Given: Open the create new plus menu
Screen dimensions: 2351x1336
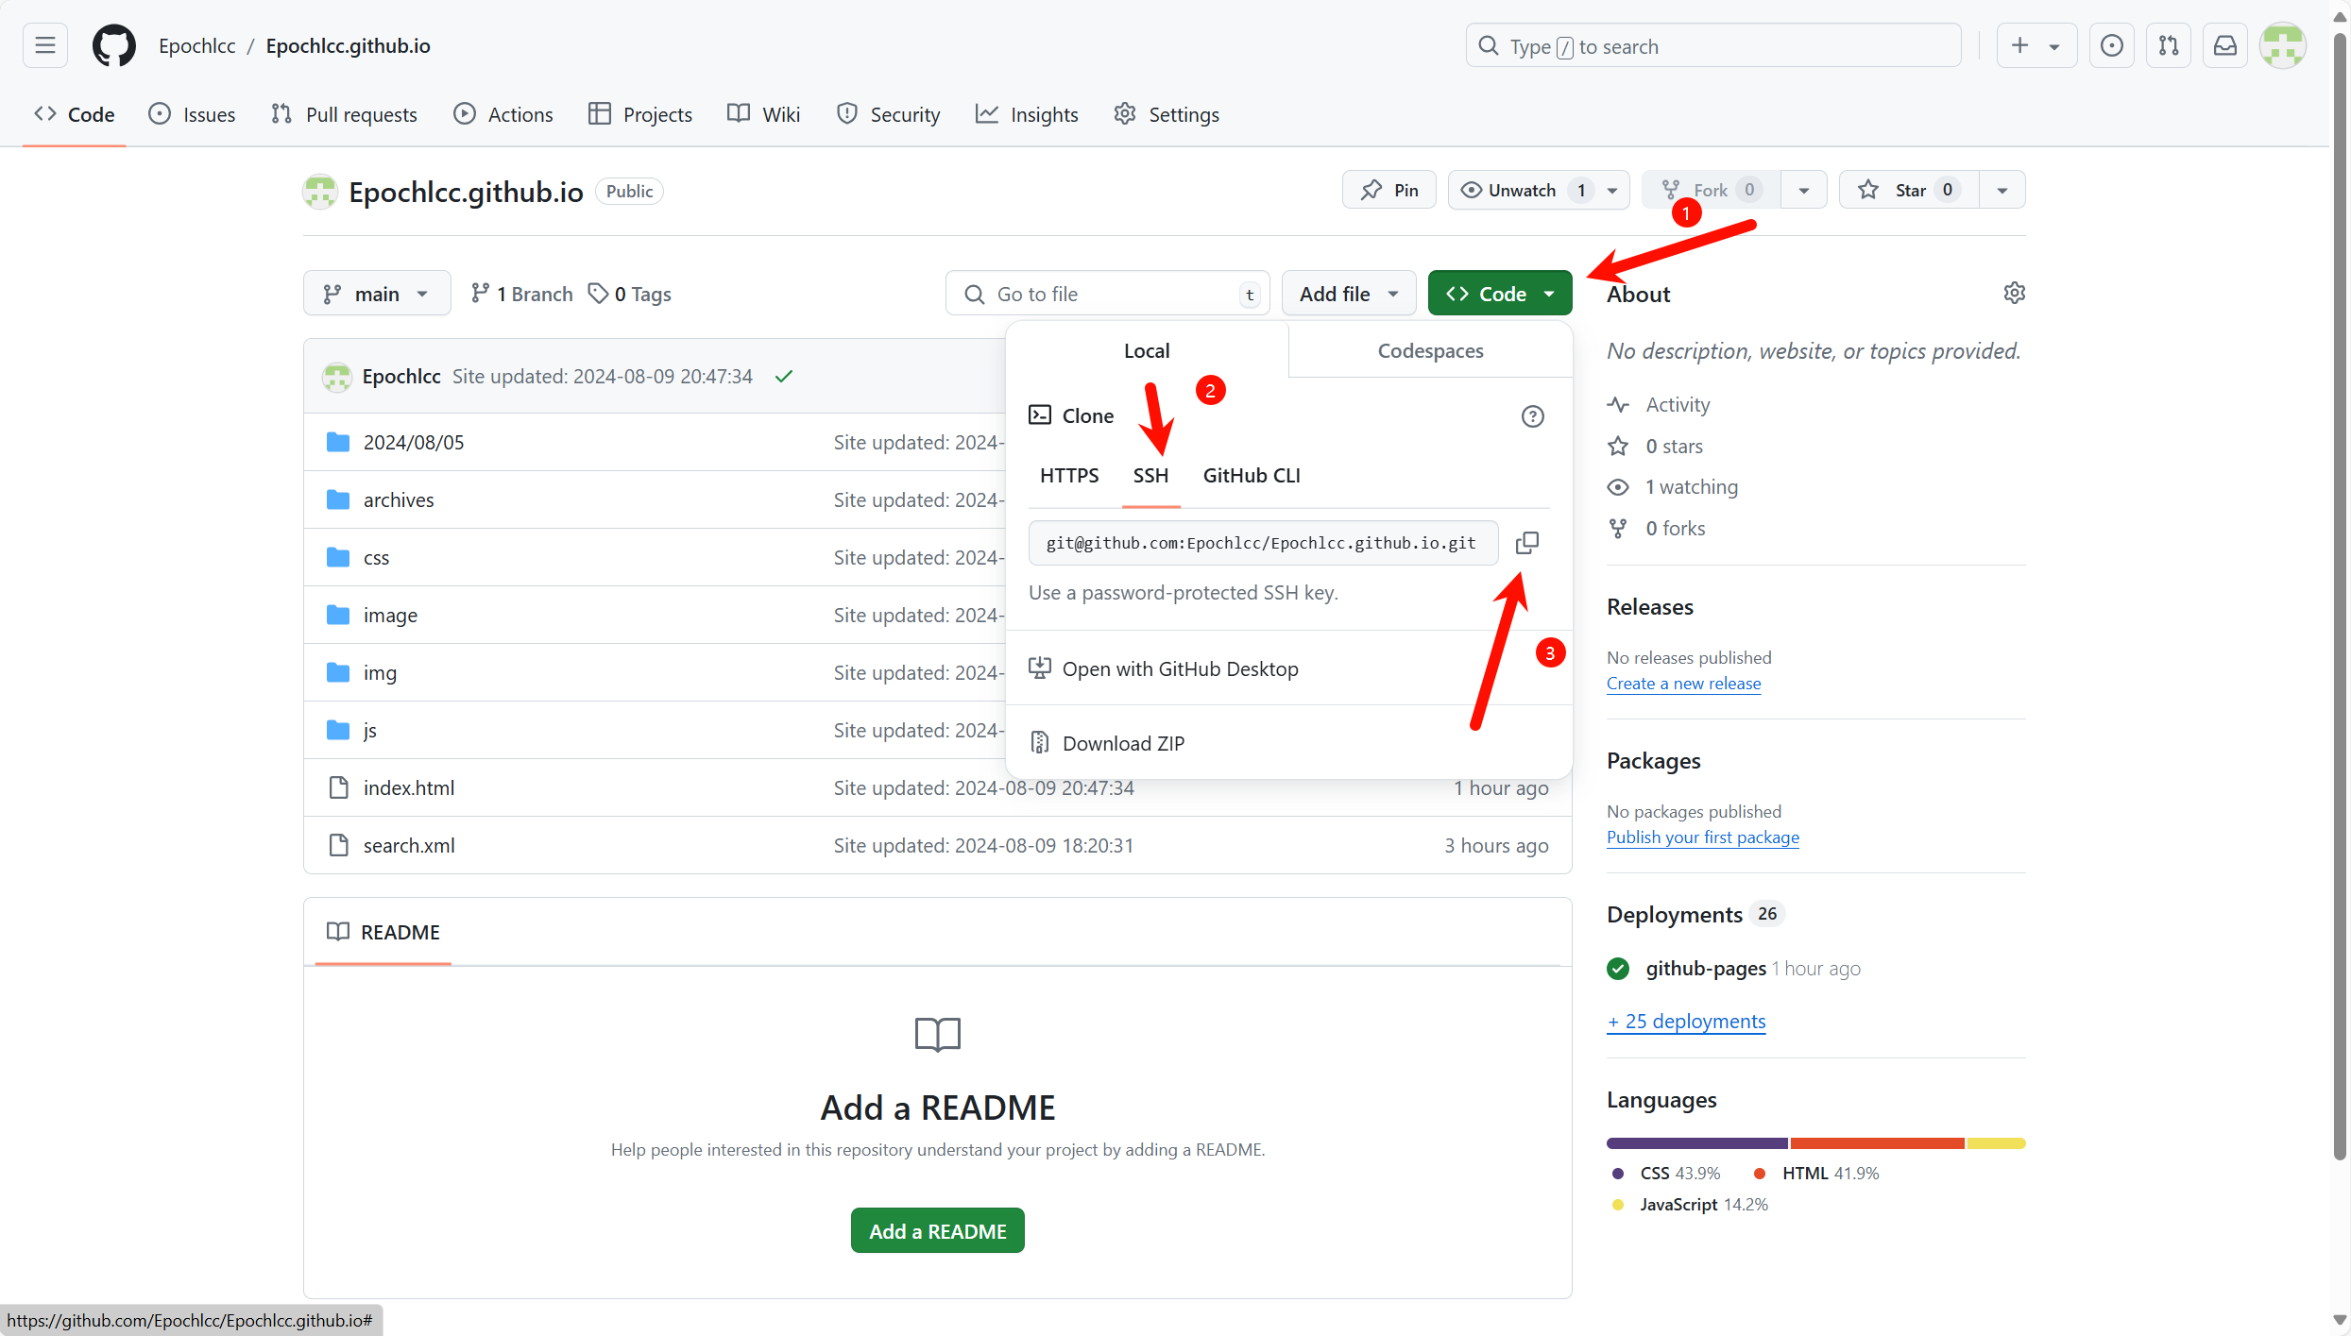Looking at the screenshot, I should pyautogui.click(x=2036, y=45).
